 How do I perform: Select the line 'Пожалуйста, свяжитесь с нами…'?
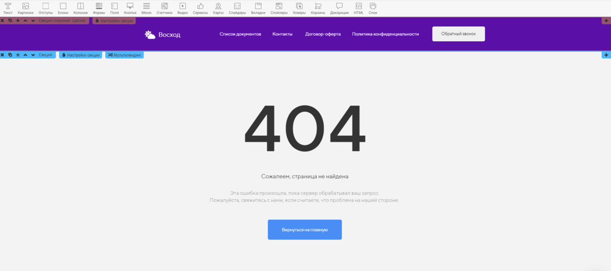[304, 200]
